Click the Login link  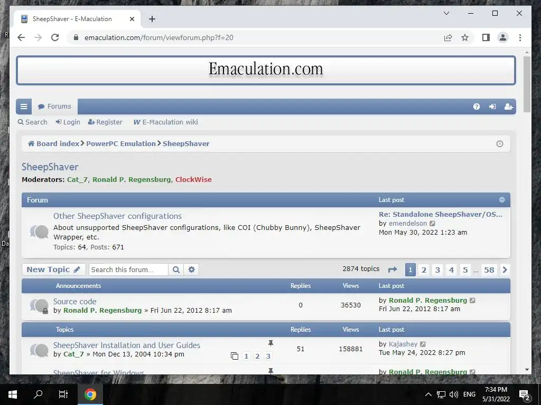(68, 122)
